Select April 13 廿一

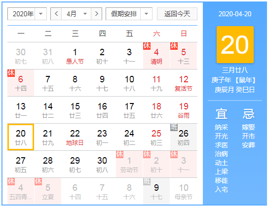coord(21,110)
